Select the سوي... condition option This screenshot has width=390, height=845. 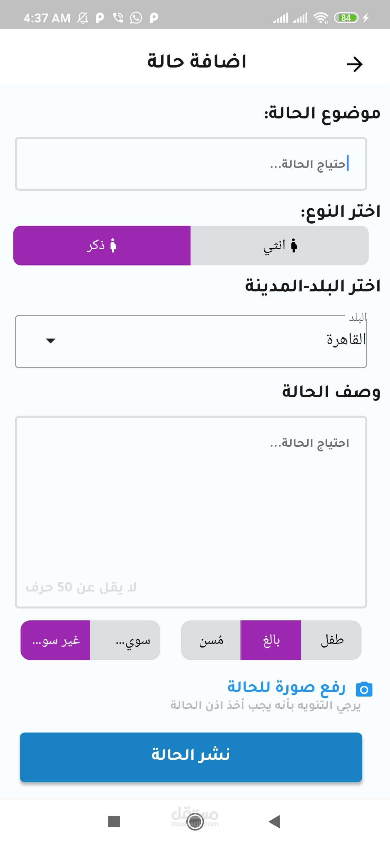[125, 640]
